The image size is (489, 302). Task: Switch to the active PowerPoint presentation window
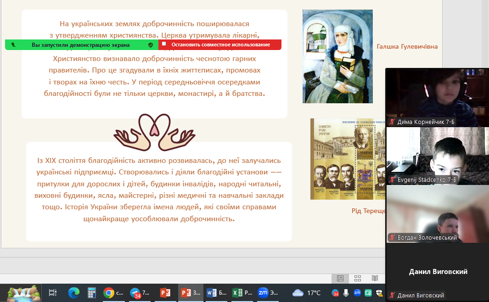[x=191, y=293]
